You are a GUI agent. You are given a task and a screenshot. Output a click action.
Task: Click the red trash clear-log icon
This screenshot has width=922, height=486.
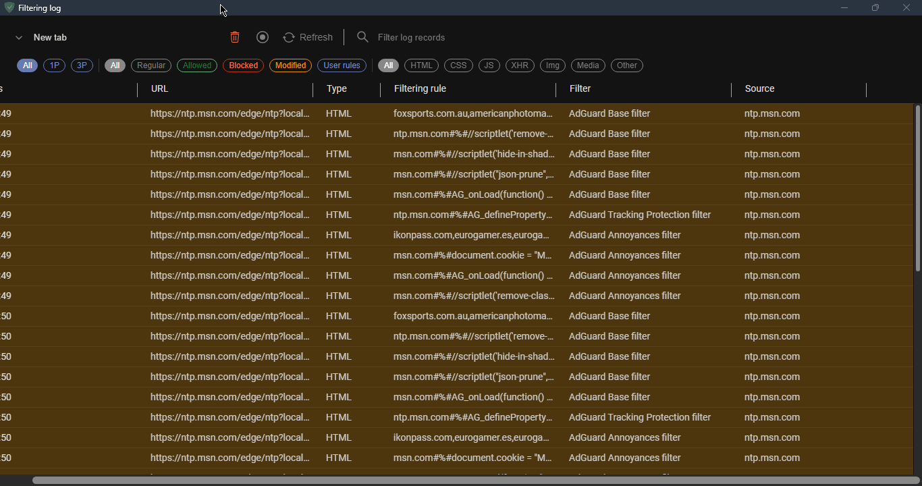click(x=235, y=37)
